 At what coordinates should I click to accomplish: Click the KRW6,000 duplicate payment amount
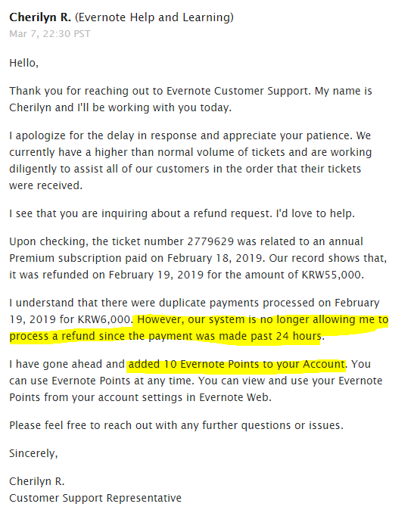tap(104, 319)
